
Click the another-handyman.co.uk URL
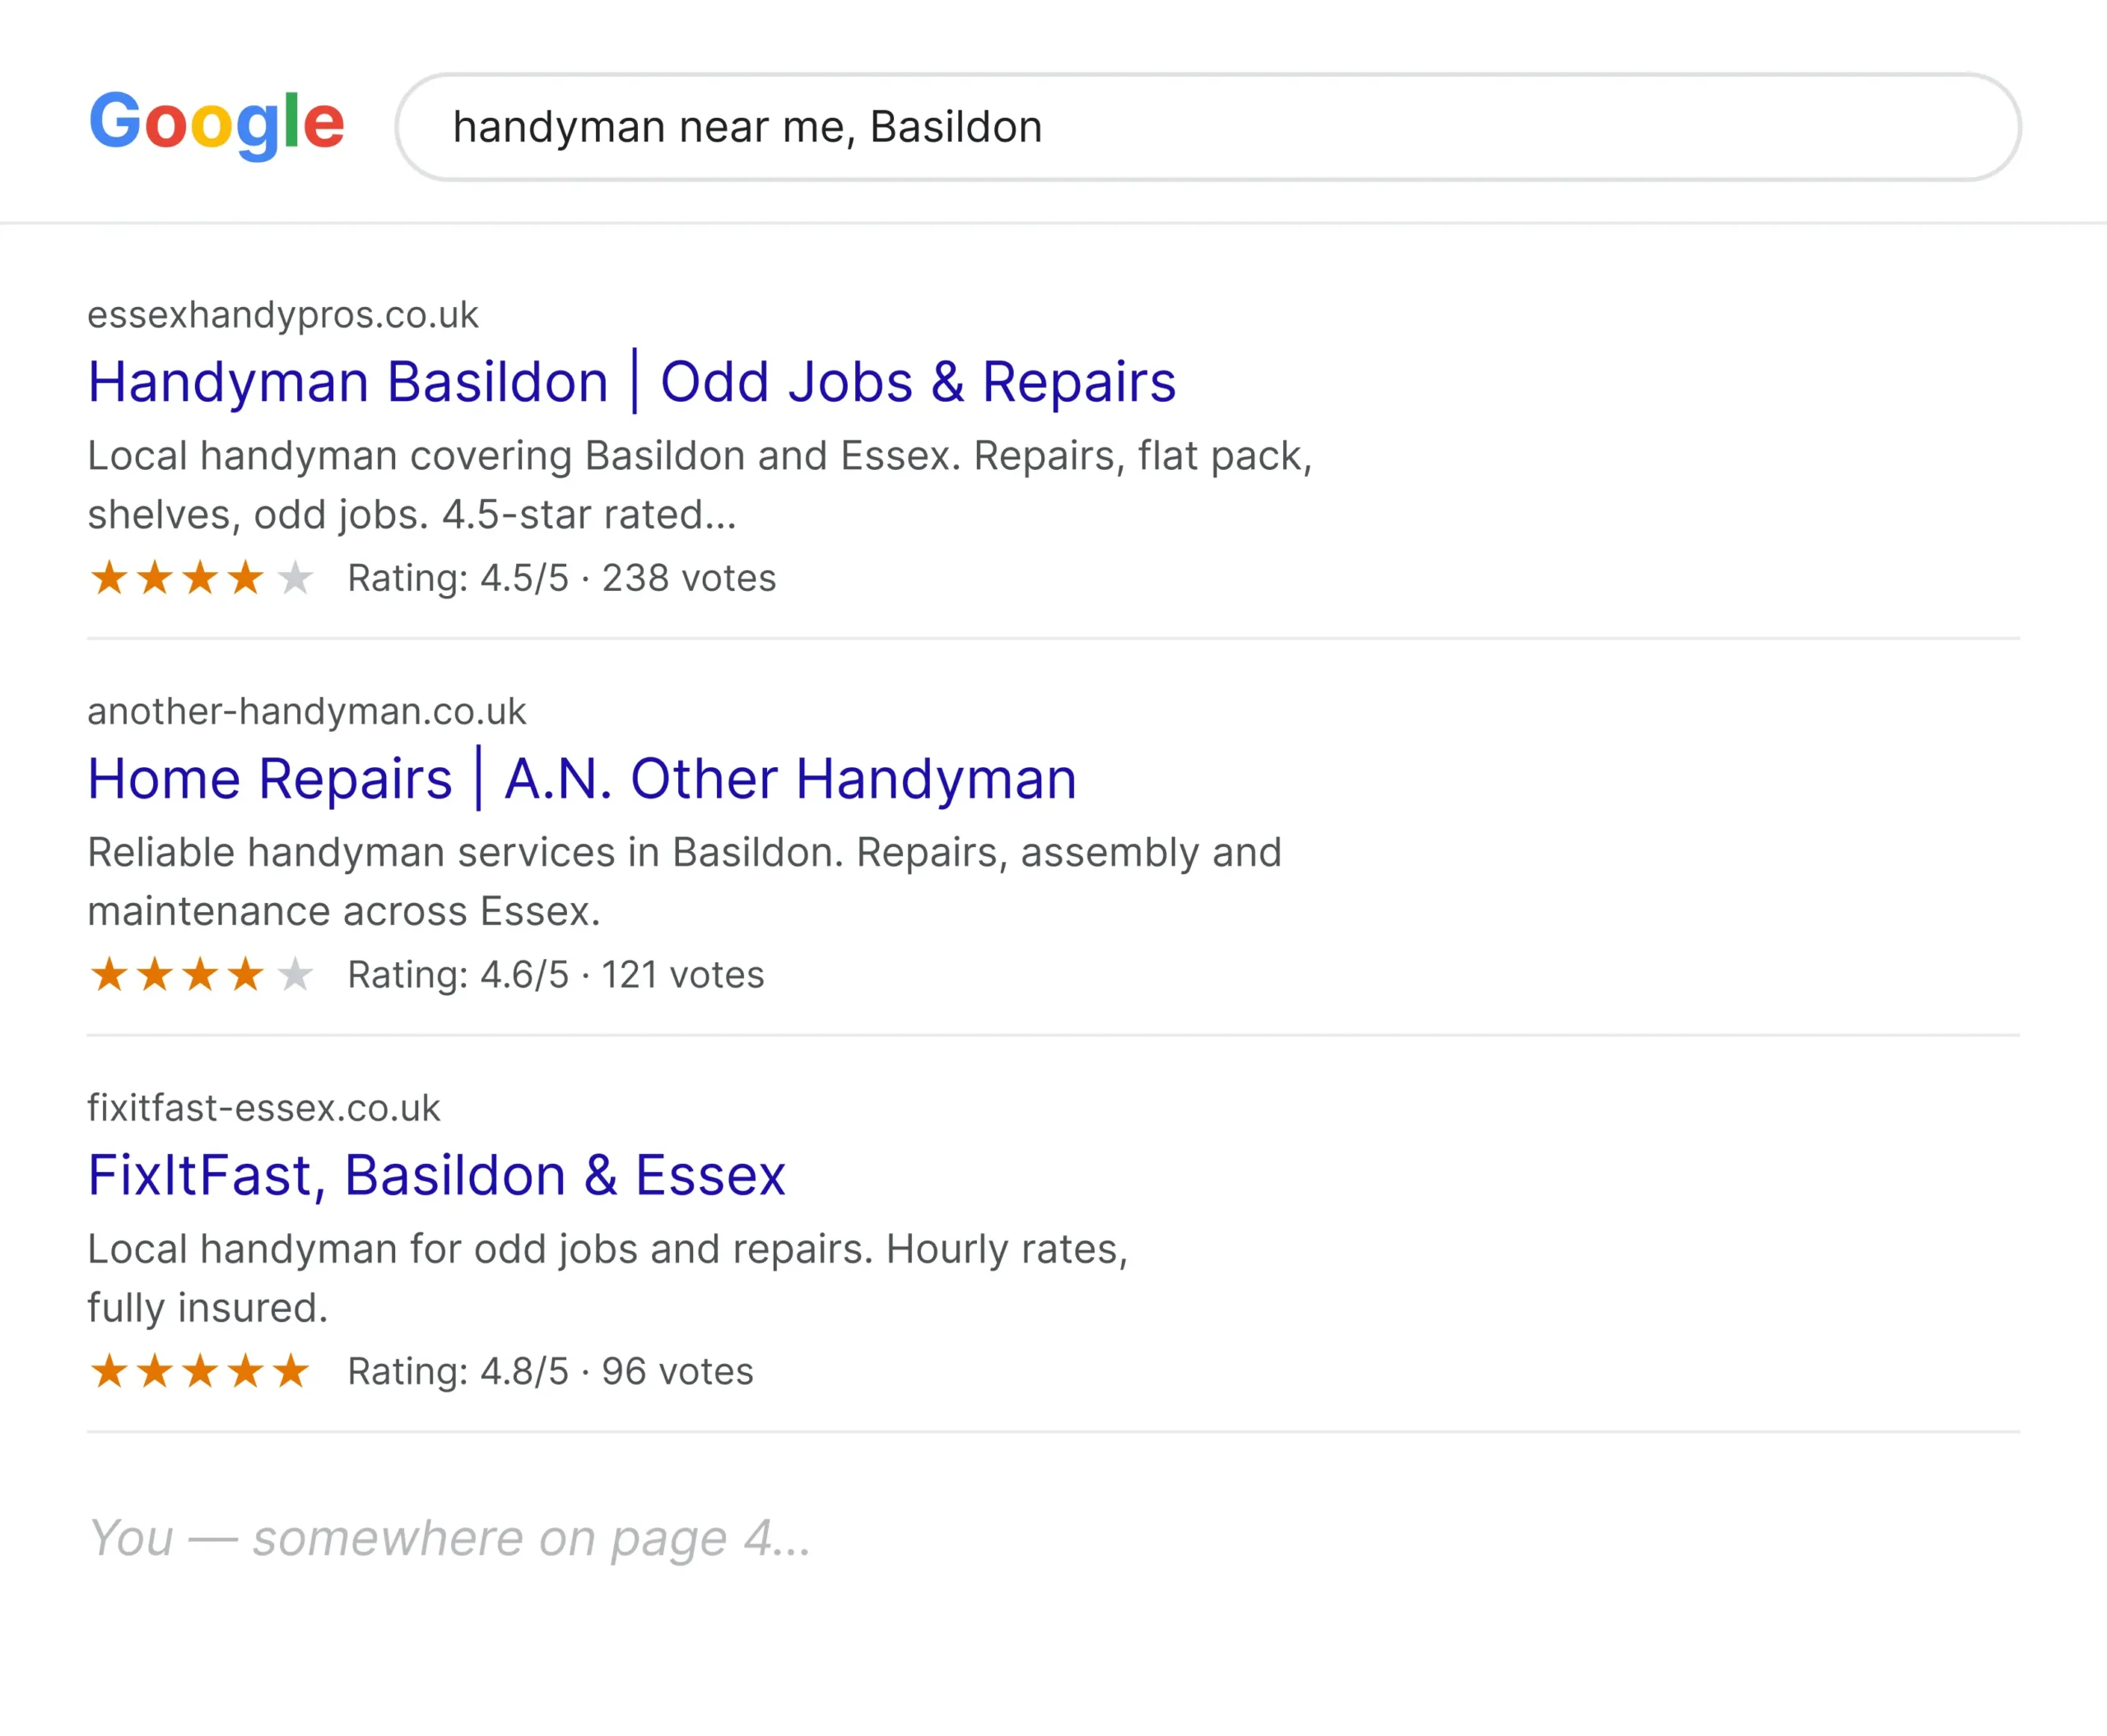[x=306, y=712]
